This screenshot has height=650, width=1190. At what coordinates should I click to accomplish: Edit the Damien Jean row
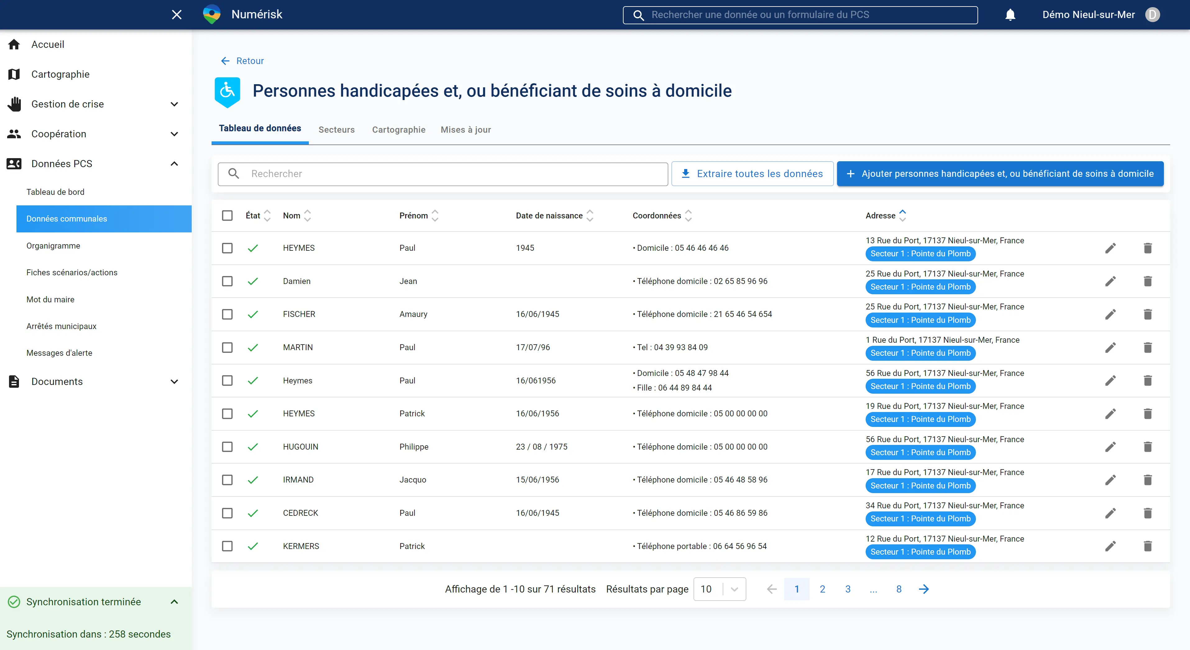coord(1110,281)
